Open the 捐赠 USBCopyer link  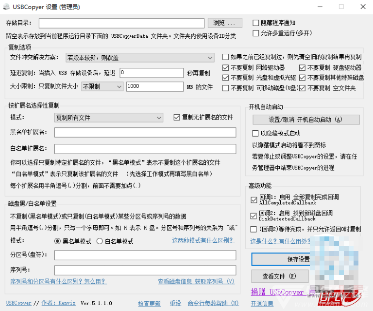[283, 292]
